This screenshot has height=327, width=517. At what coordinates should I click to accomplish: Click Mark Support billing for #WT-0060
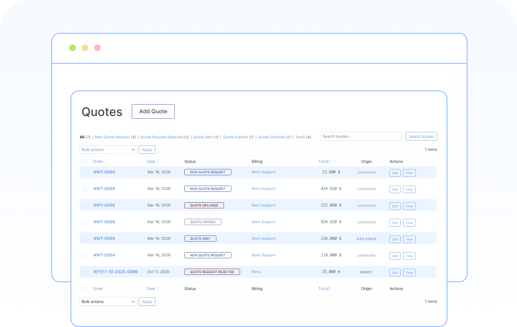click(264, 172)
